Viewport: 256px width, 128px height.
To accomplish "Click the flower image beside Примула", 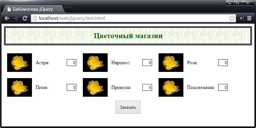I will tap(95, 87).
